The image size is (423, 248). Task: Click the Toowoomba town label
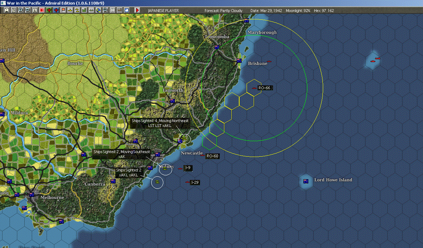[x=217, y=37]
